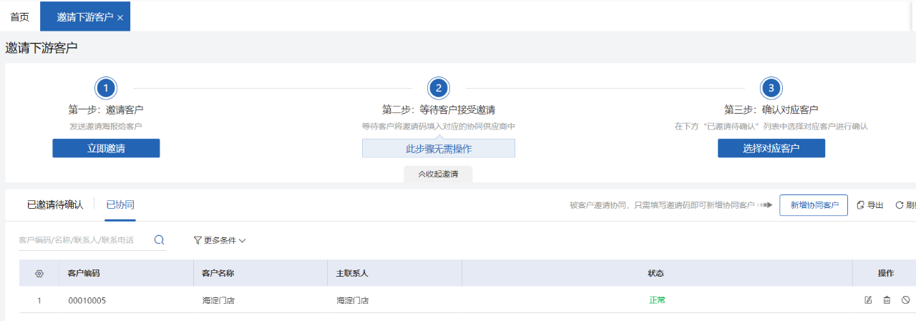Image resolution: width=916 pixels, height=321 pixels.
Task: Click the 立即邀请 button
Action: coord(106,148)
